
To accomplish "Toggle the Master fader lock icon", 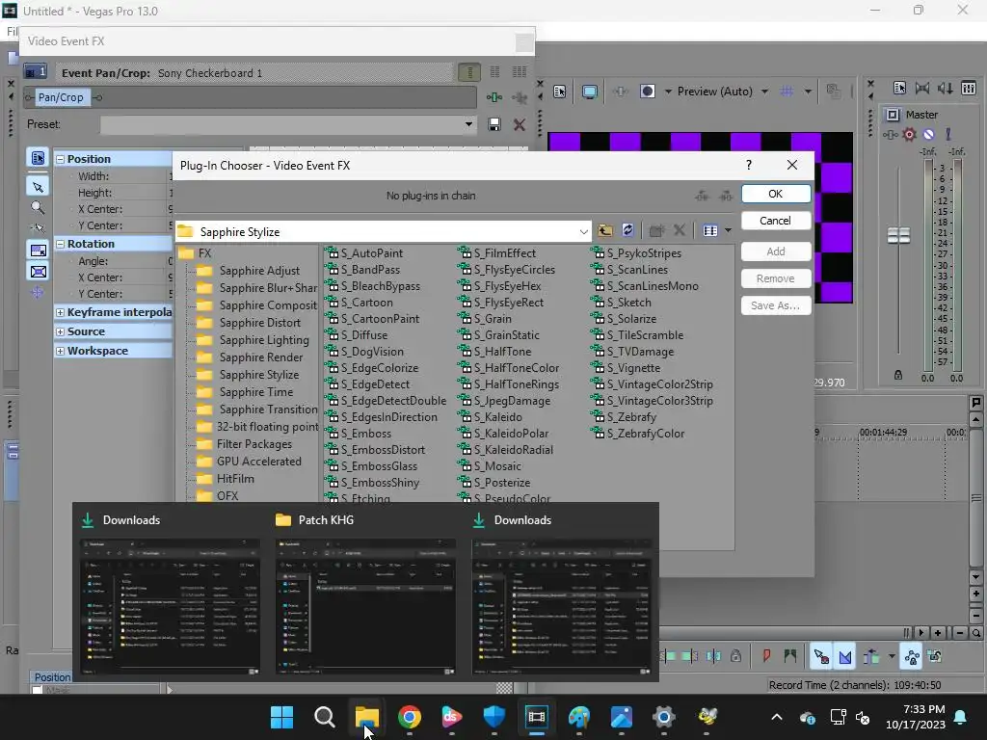I will [x=898, y=375].
